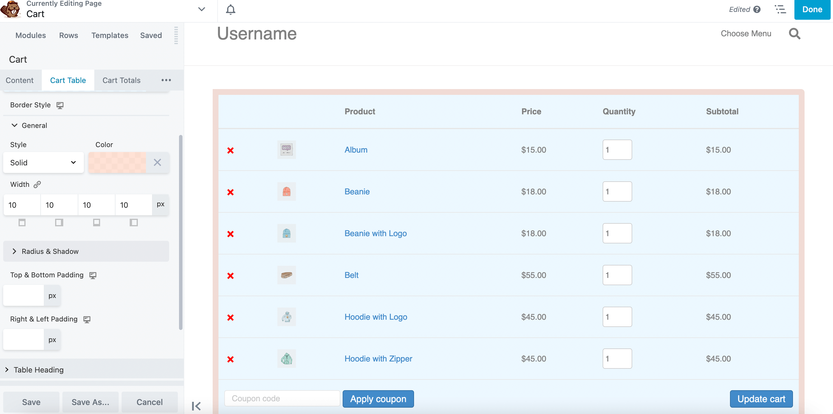
Task: Click the Beanie product link
Action: point(357,191)
